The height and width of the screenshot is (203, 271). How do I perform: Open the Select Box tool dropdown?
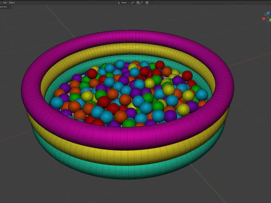pos(5,7)
